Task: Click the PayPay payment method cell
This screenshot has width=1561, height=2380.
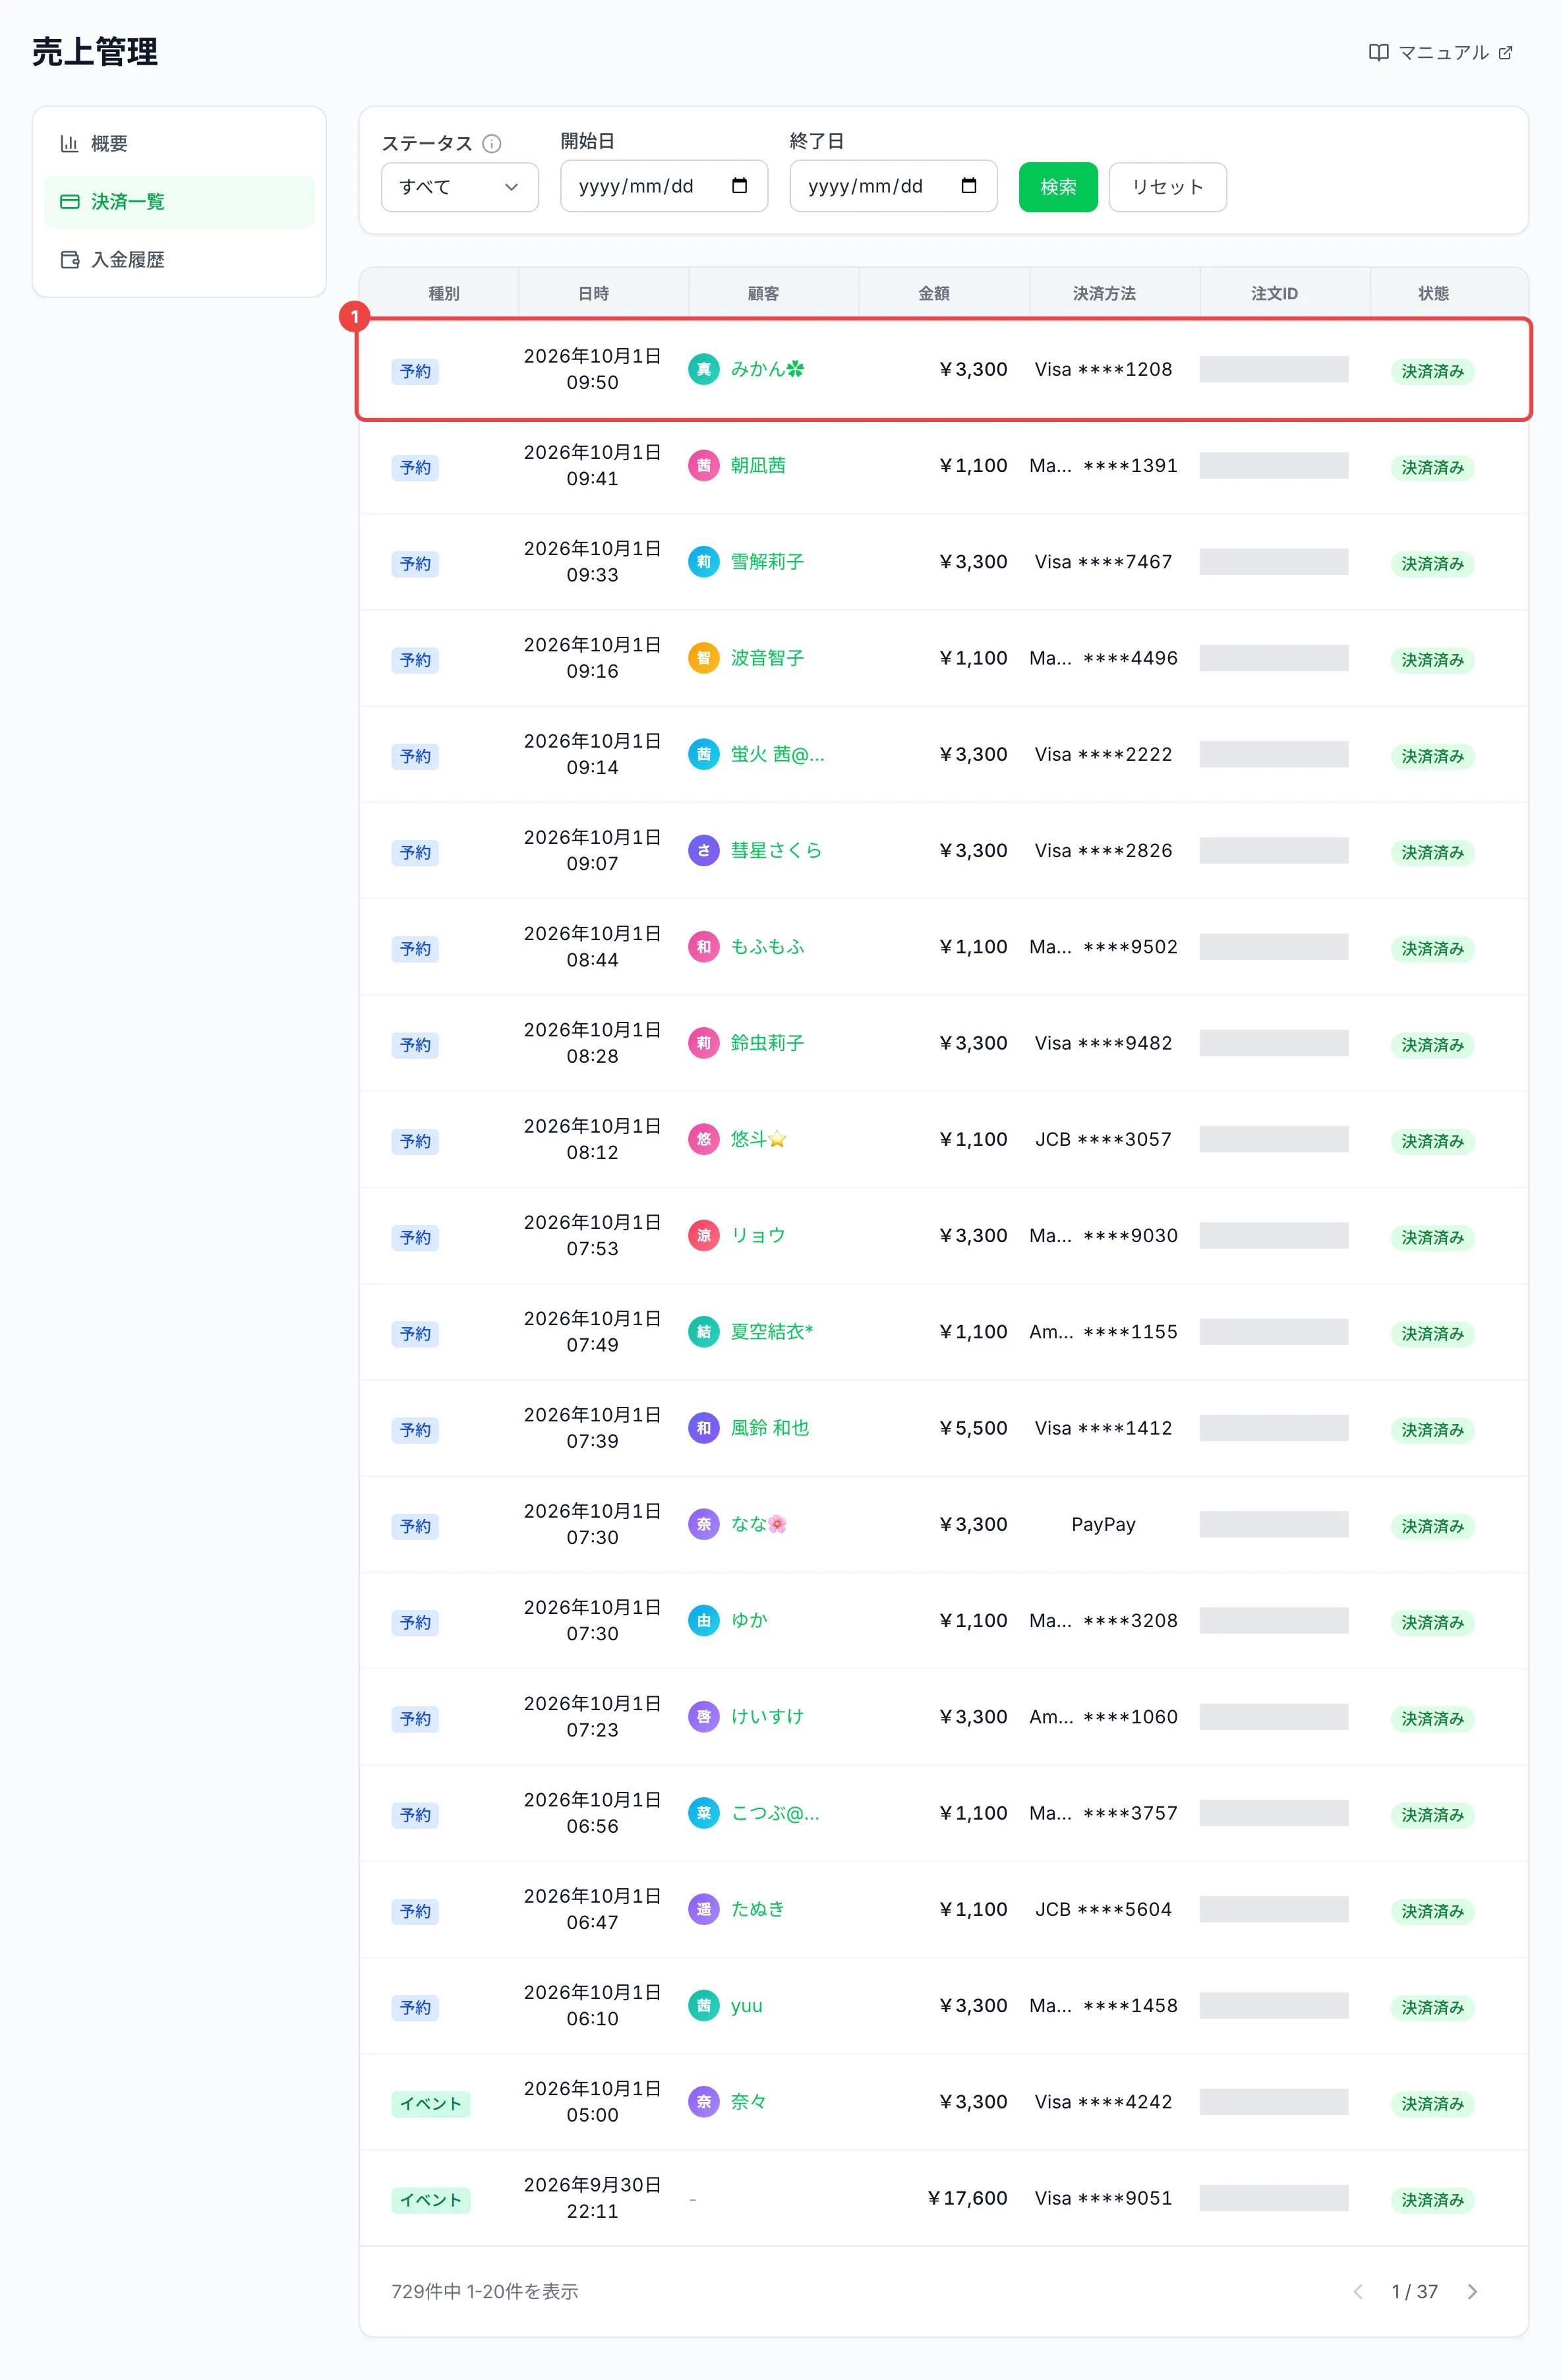Action: [1103, 1524]
